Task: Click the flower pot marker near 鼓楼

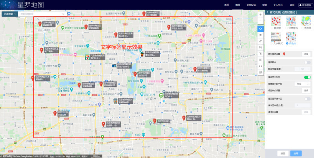Action: click(x=142, y=54)
